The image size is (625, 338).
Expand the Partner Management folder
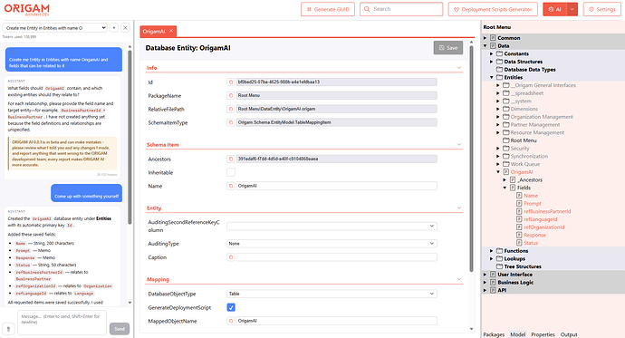498,125
